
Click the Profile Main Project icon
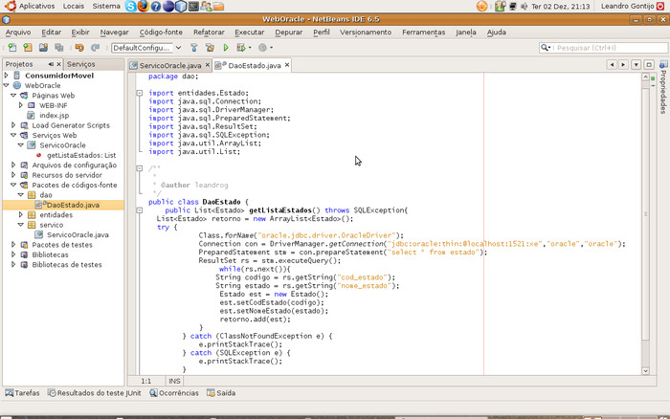click(263, 48)
